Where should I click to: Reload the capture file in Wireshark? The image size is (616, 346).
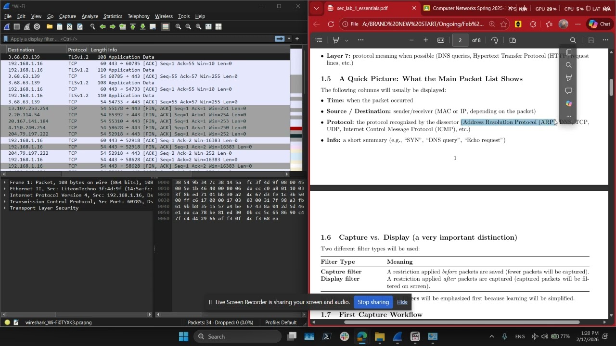[80, 27]
